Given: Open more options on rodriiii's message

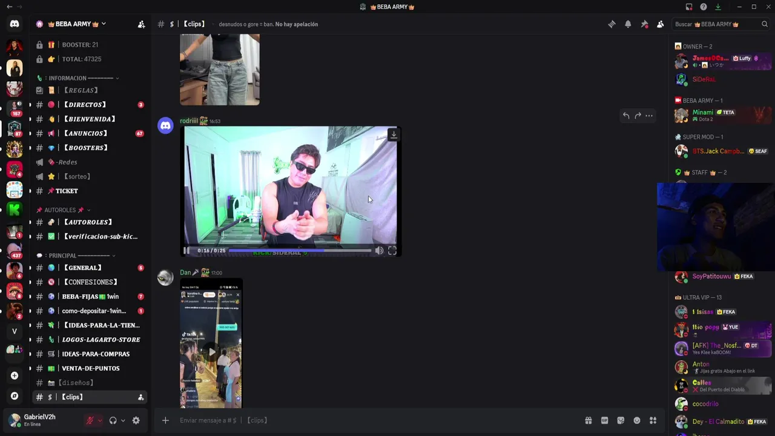Looking at the screenshot, I should pos(649,115).
